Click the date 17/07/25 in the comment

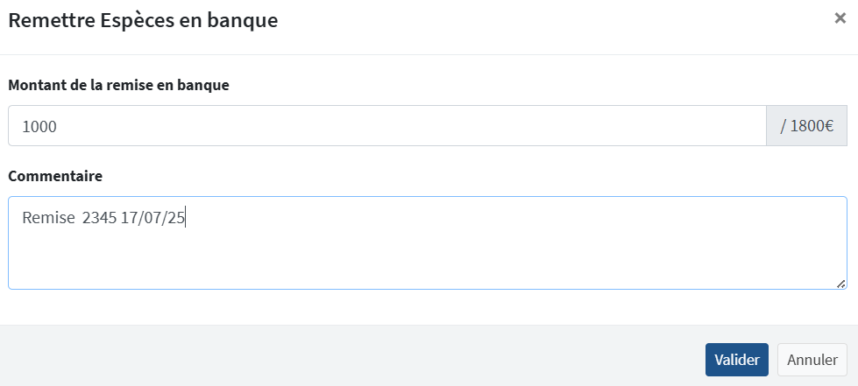pyautogui.click(x=152, y=219)
